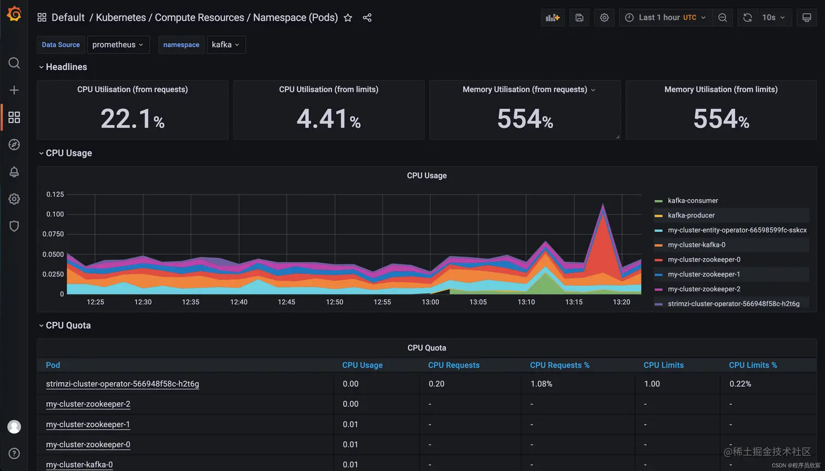Open my-cluster-zookeeper-0 pod link in table
Viewport: 825px width, 471px height.
pos(88,444)
